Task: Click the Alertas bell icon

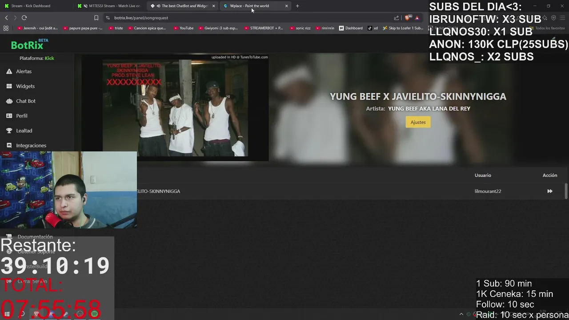Action: click(x=9, y=71)
